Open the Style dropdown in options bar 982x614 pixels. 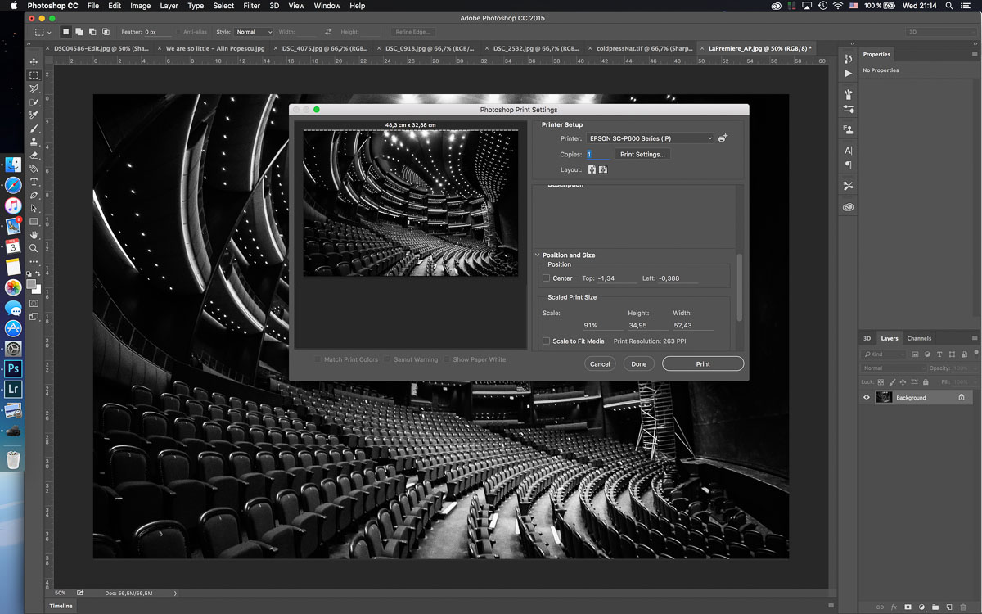tap(254, 32)
